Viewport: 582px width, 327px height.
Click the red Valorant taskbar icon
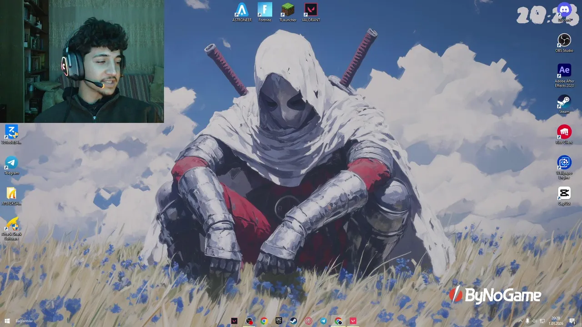[353, 321]
